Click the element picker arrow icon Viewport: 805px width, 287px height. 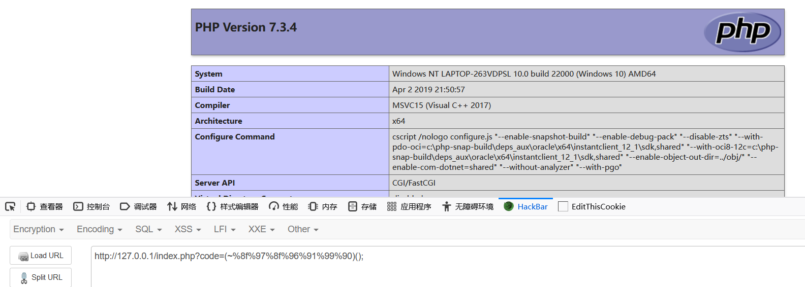tap(10, 206)
